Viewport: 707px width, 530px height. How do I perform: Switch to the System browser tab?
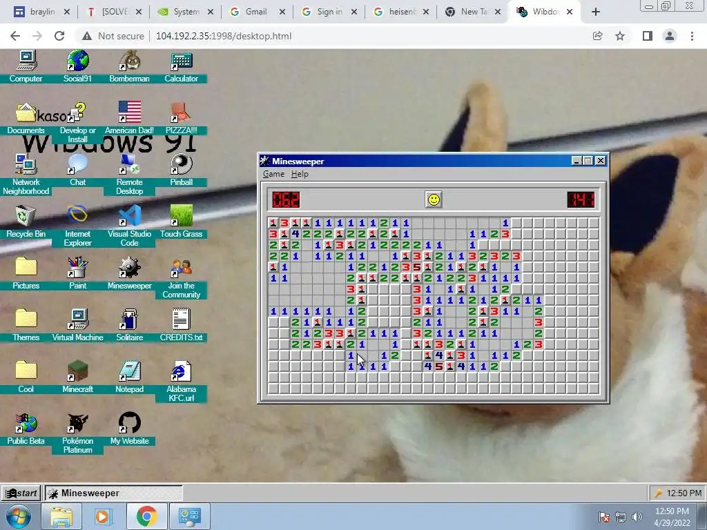pos(185,12)
